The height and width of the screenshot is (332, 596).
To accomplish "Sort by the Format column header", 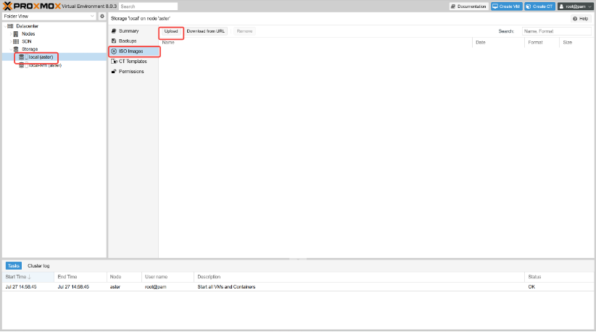I will (x=542, y=43).
